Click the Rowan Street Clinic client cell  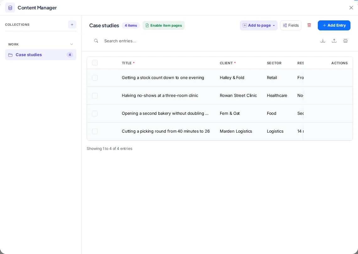coord(238,95)
